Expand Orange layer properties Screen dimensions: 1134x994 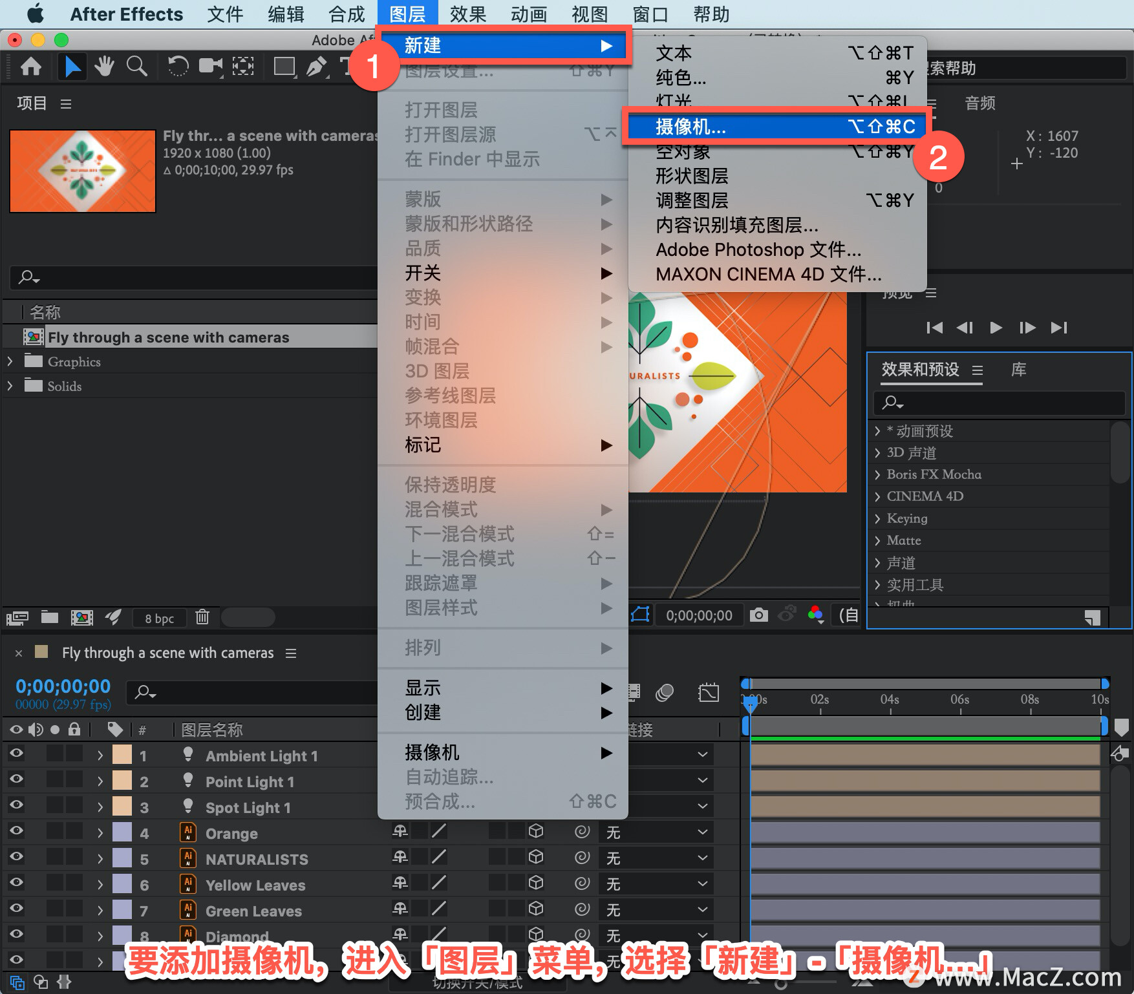tap(100, 832)
